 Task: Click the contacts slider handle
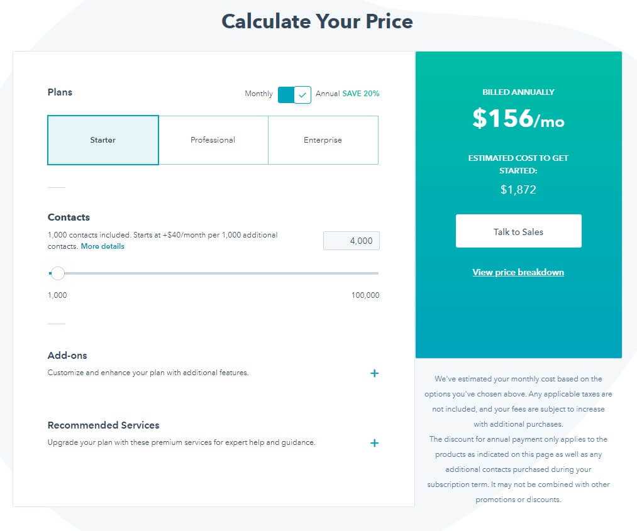[x=58, y=273]
